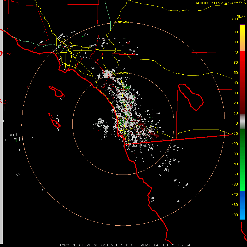Screen dimensions: 247x247
Task: Select the 30 value on the velocity scale
Action: 236,93
